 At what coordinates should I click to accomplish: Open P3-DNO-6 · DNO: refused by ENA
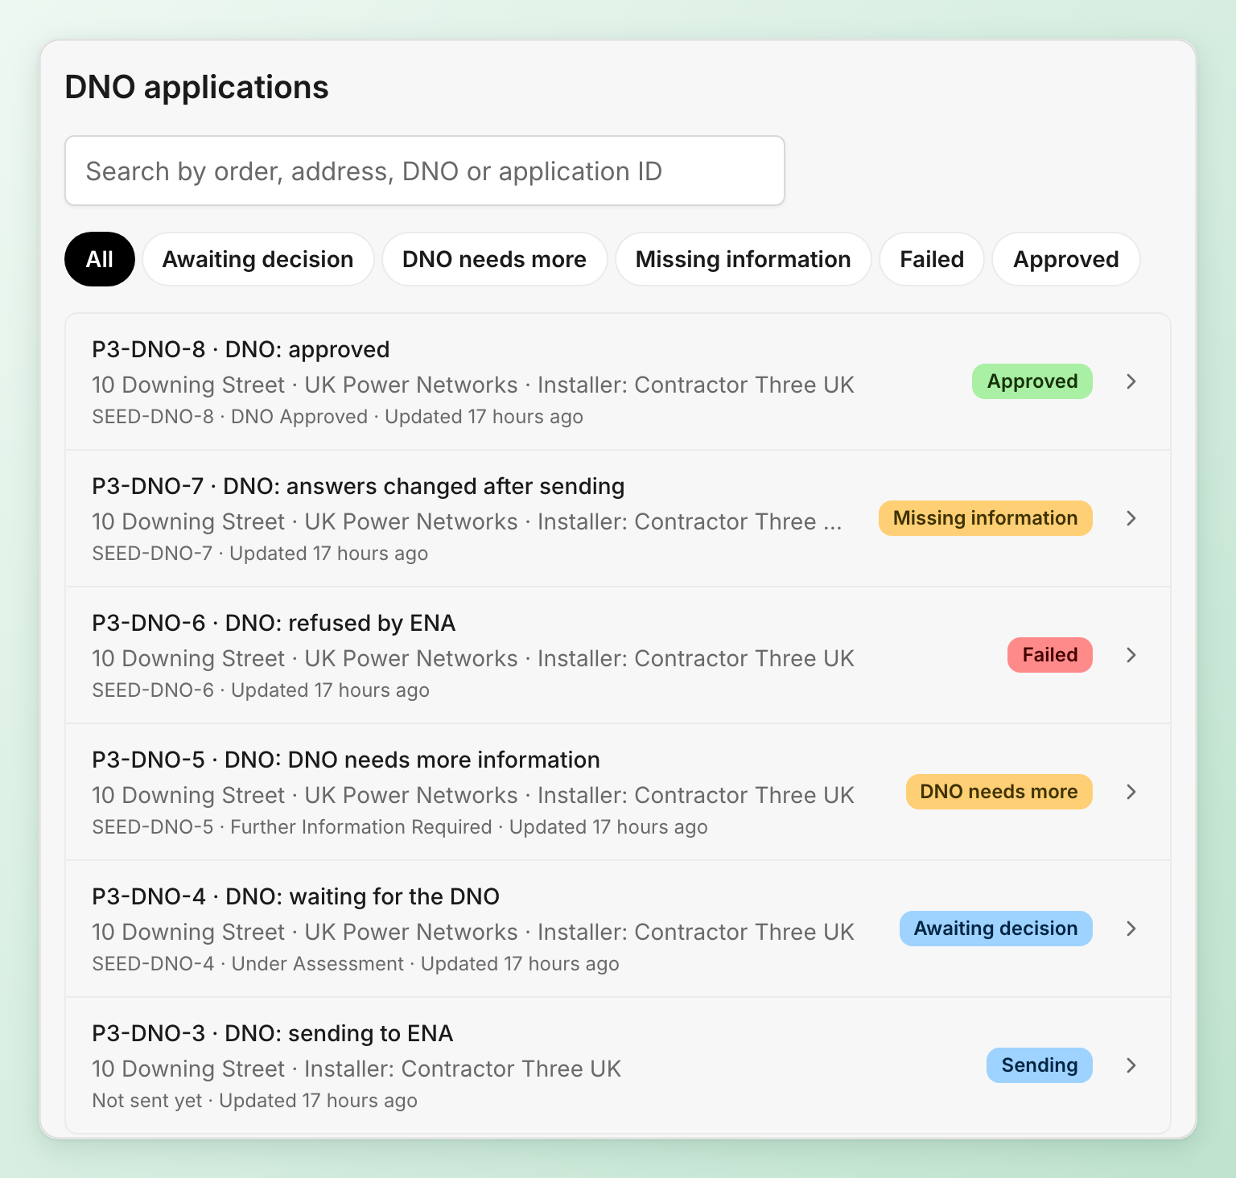(274, 623)
